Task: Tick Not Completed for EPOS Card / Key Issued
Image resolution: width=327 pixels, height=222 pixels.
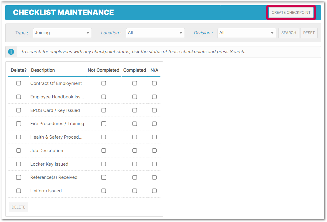Action: [104, 110]
